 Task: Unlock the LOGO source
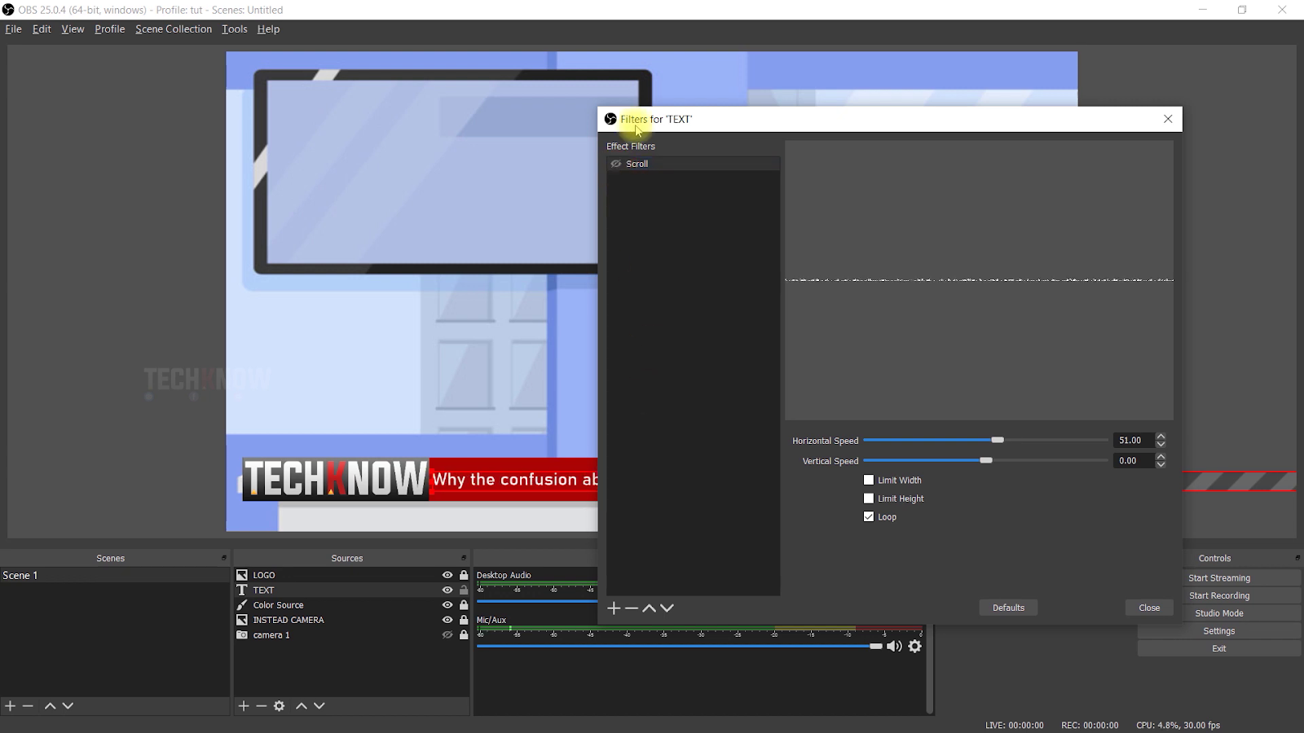464,575
